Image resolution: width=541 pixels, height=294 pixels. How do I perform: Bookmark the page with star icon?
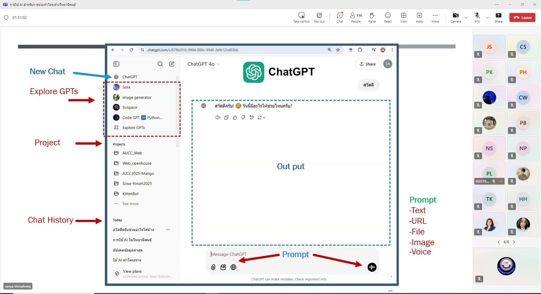[x=338, y=50]
